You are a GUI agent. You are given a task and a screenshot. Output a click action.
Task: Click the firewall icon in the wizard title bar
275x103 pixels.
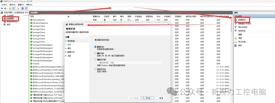pos(67,25)
